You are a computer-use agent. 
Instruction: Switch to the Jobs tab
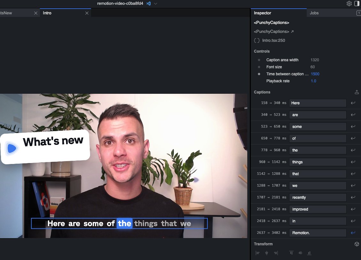point(314,13)
